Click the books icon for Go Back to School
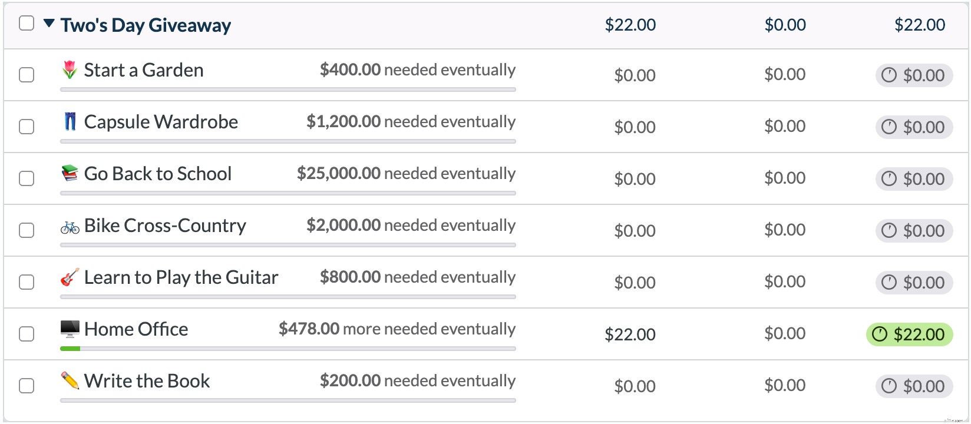This screenshot has height=424, width=971. coord(70,174)
